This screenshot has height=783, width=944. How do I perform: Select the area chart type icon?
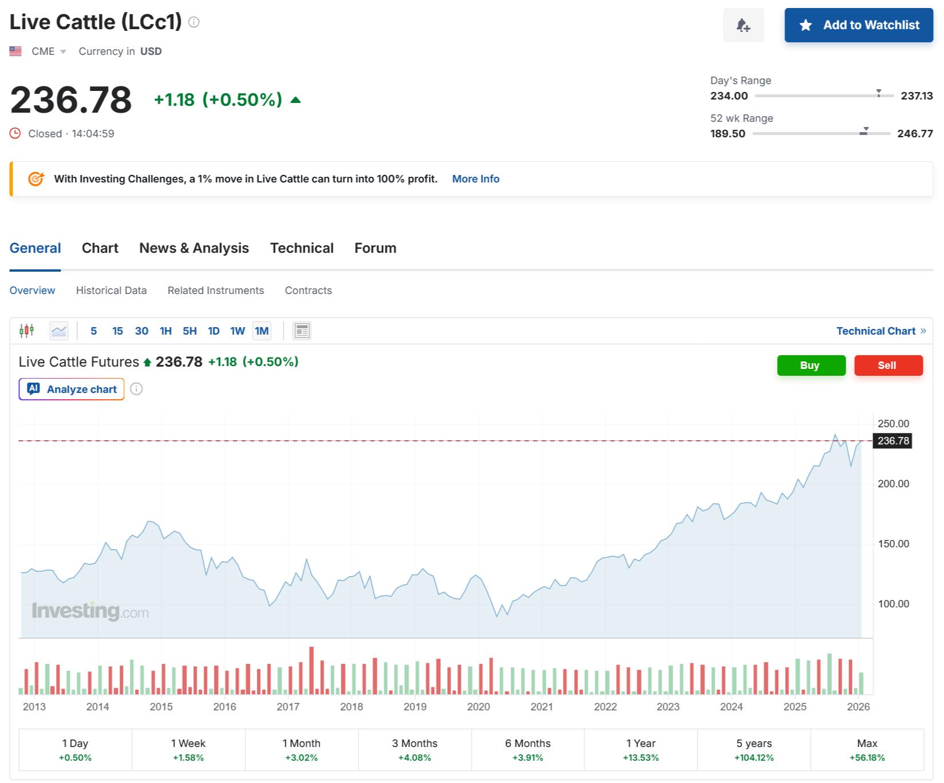click(59, 331)
